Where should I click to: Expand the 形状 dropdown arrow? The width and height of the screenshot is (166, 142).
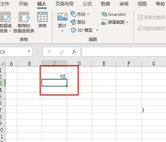[88, 14]
